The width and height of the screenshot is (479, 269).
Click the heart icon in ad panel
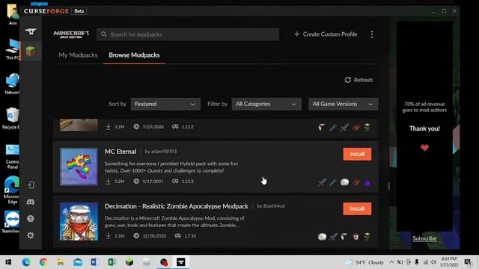click(424, 148)
